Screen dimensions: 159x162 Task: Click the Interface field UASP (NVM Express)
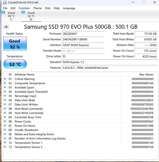(x=83, y=45)
